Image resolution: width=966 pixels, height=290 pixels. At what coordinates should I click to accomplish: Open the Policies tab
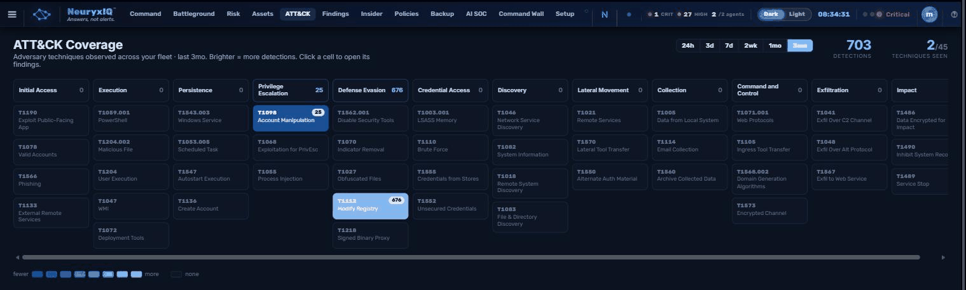point(406,14)
